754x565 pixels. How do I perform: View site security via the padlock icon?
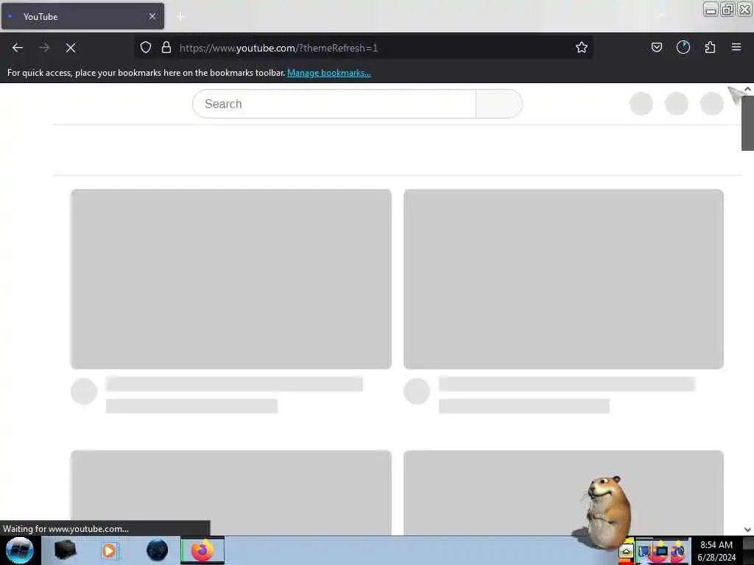click(x=166, y=47)
